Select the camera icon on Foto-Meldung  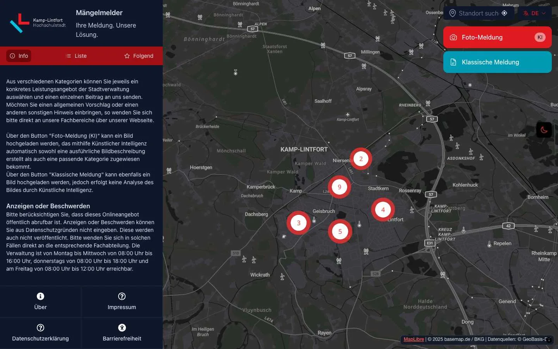coord(453,37)
